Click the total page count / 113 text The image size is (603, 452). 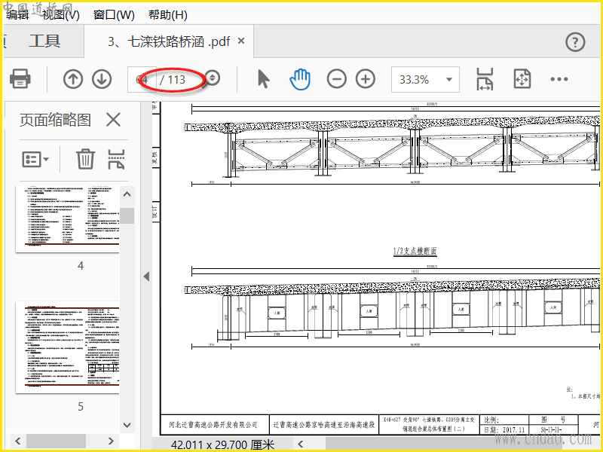tap(173, 80)
